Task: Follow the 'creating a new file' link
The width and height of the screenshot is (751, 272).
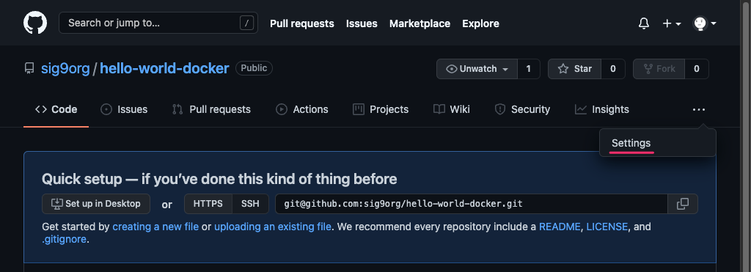Action: pyautogui.click(x=155, y=227)
